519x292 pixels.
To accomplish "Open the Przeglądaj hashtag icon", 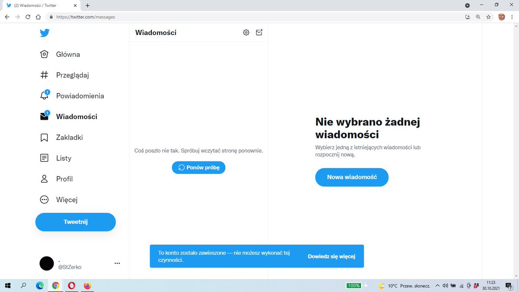I will click(44, 75).
